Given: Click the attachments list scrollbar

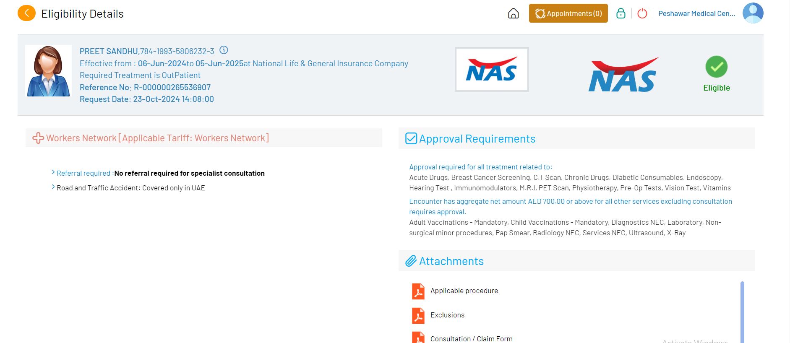Looking at the screenshot, I should point(742,312).
